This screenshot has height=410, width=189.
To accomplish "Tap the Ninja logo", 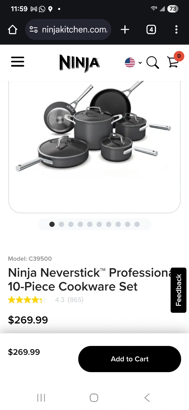I will pyautogui.click(x=80, y=63).
